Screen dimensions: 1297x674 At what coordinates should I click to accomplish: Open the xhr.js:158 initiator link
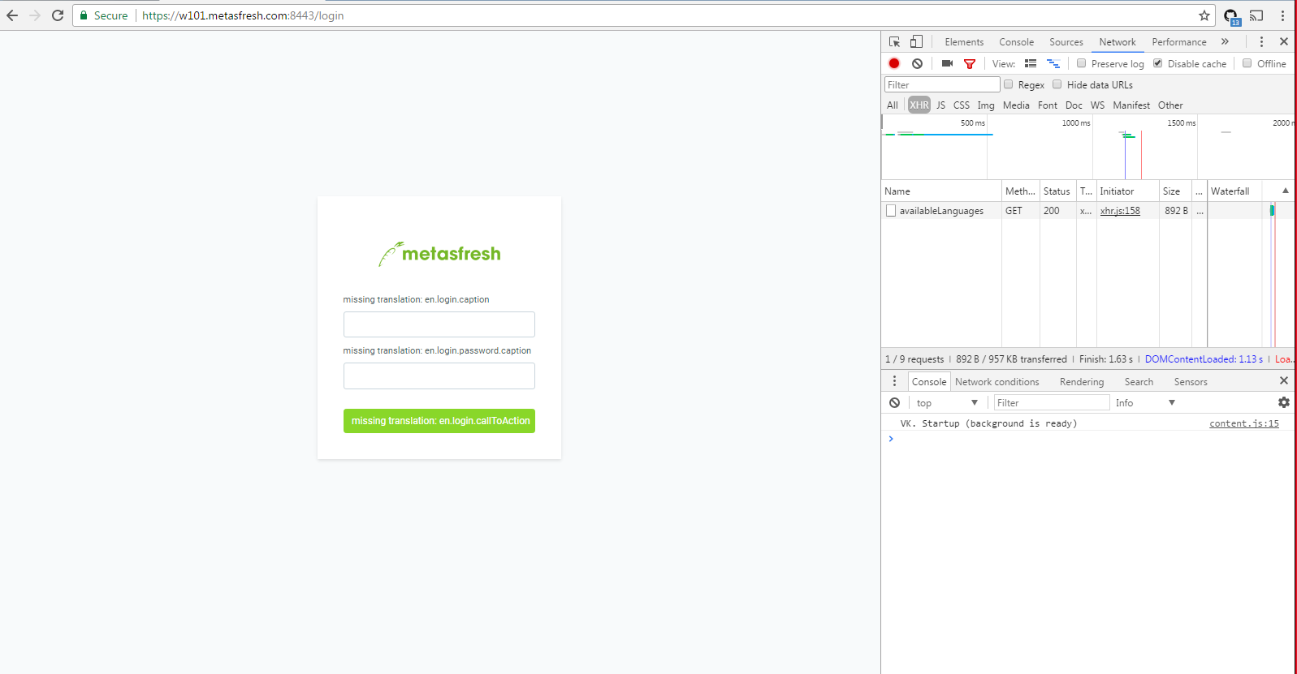point(1120,210)
